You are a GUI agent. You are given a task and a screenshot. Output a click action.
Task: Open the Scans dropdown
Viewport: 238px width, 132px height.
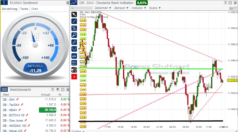pos(155,8)
